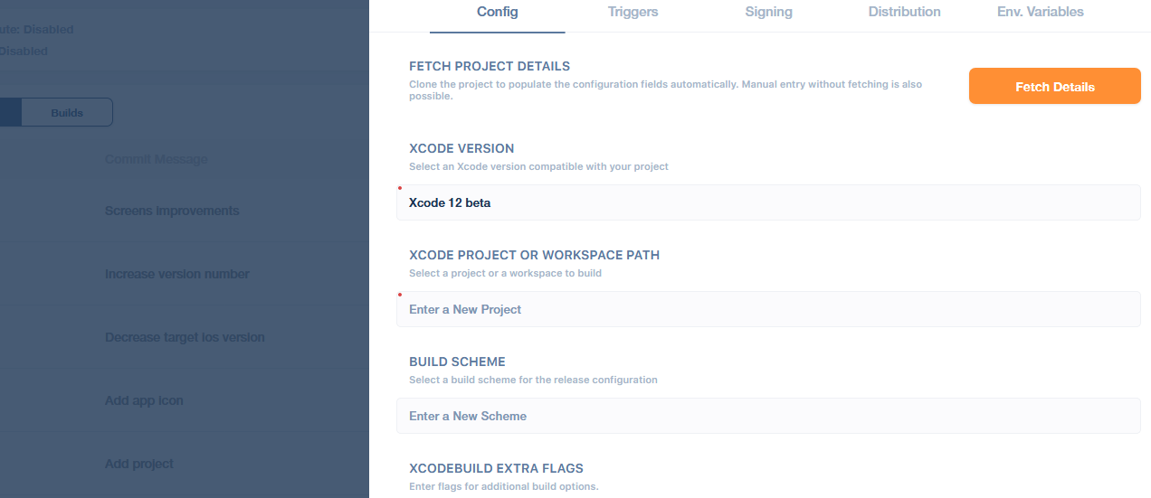Click the Enter a New Project field

click(x=768, y=309)
